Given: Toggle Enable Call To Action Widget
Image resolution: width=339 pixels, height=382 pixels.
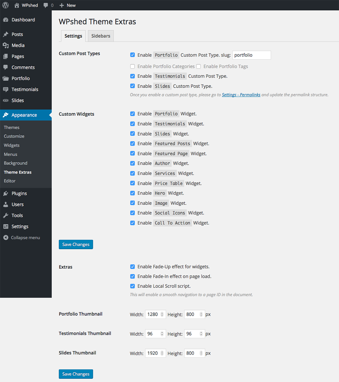Looking at the screenshot, I should point(133,223).
